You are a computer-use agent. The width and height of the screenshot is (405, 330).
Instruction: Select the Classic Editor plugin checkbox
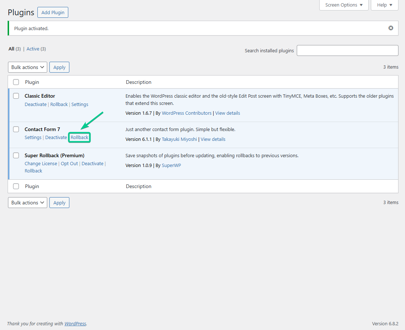pyautogui.click(x=16, y=96)
